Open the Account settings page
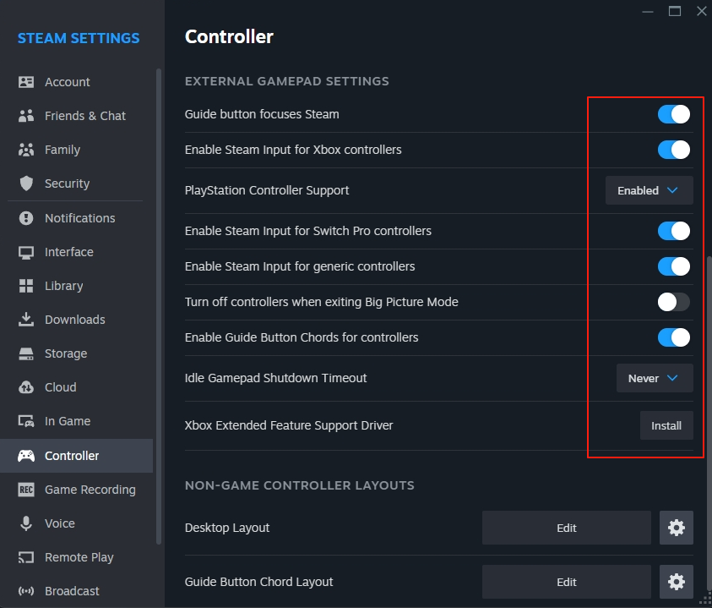Viewport: 712px width, 608px height. (76, 82)
